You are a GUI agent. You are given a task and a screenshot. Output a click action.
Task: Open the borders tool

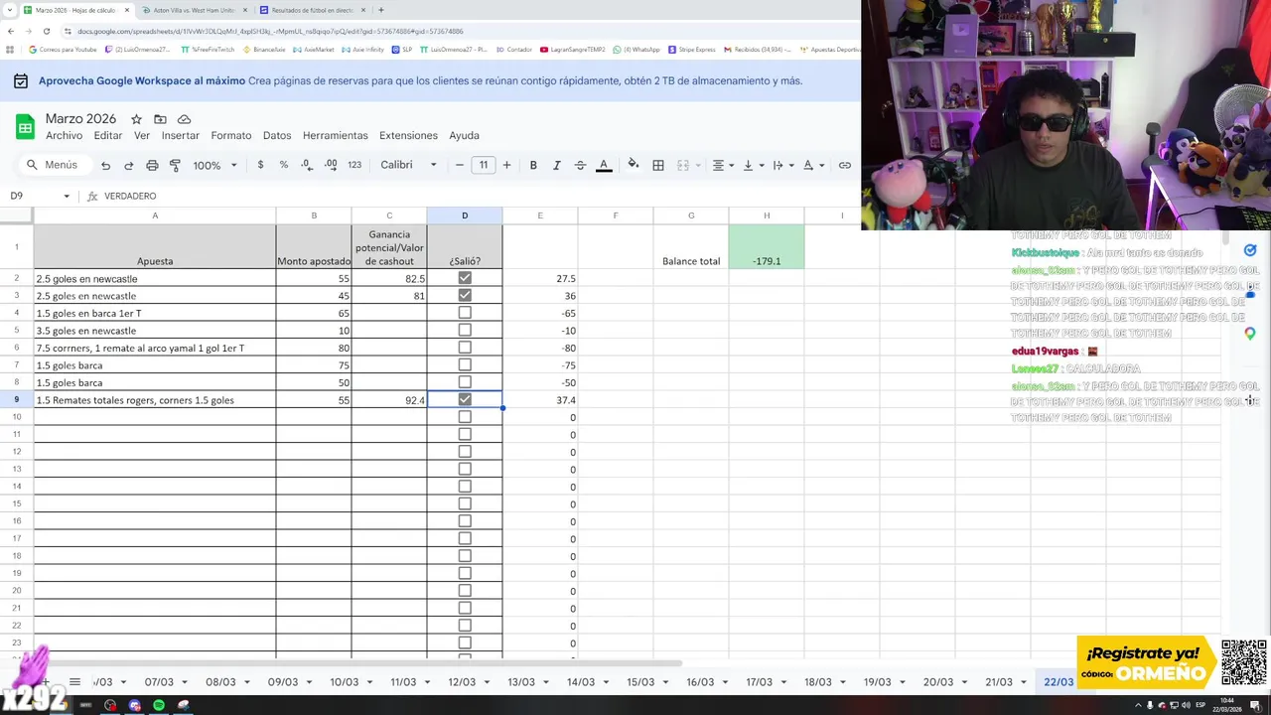point(658,165)
